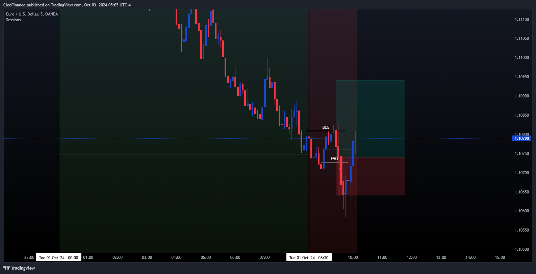The width and height of the screenshot is (536, 274).
Task: Click the 1.10550 price axis label
Action: (x=522, y=230)
